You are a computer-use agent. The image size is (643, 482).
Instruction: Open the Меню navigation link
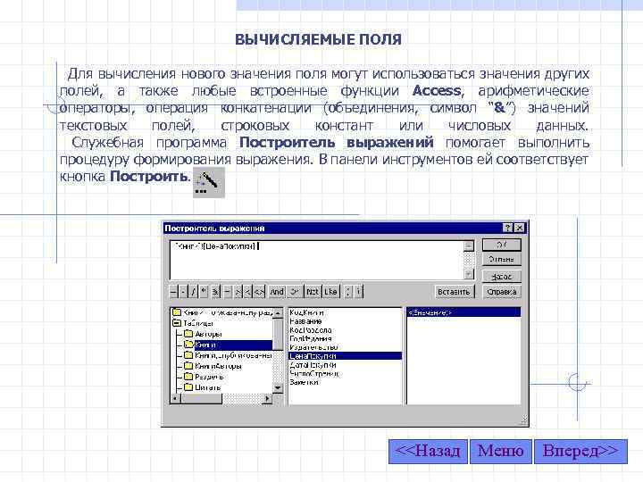[x=501, y=452]
